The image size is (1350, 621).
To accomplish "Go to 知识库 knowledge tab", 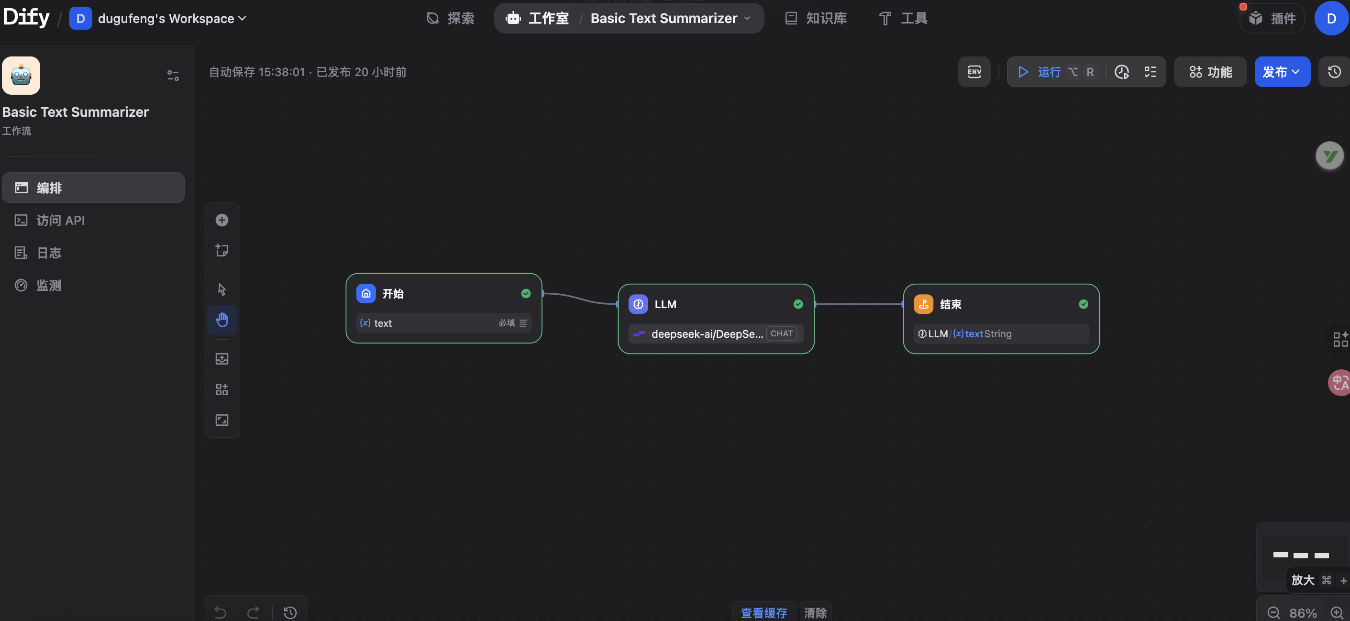I will [x=816, y=18].
